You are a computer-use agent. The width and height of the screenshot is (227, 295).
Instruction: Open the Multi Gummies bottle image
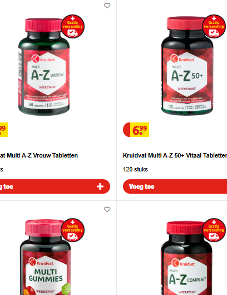[45, 257]
